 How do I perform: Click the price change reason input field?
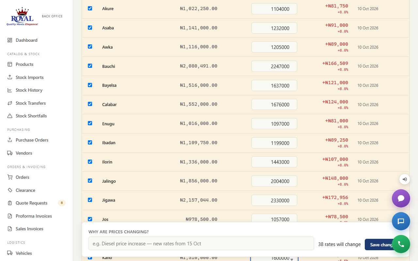coord(201,244)
